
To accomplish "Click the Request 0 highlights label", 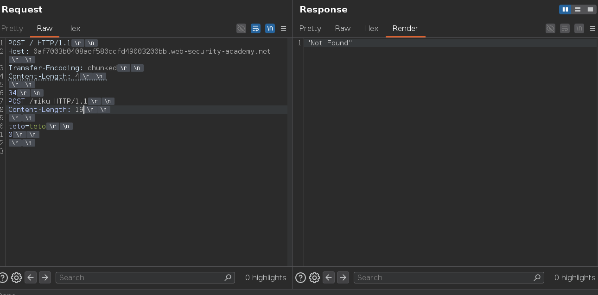I will coord(266,277).
